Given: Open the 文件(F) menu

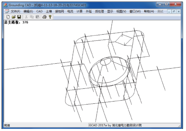Looking at the screenshot, I should pyautogui.click(x=15, y=11).
